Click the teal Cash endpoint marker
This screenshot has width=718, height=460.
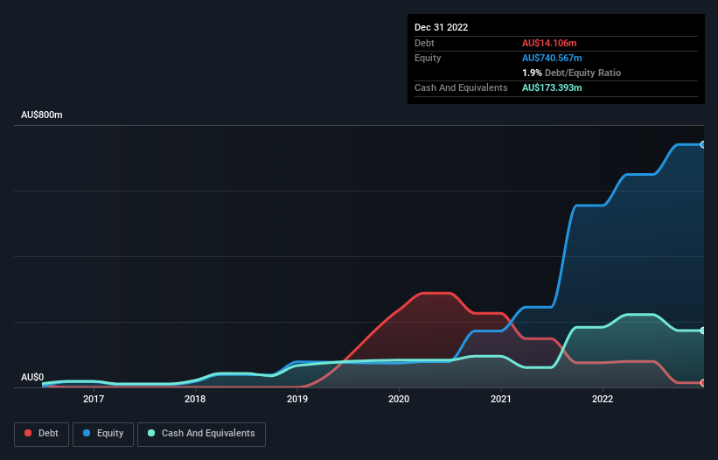[x=703, y=331]
